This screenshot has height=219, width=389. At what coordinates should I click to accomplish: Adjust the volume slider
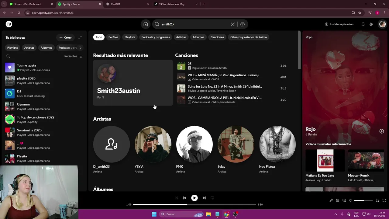coord(363,200)
